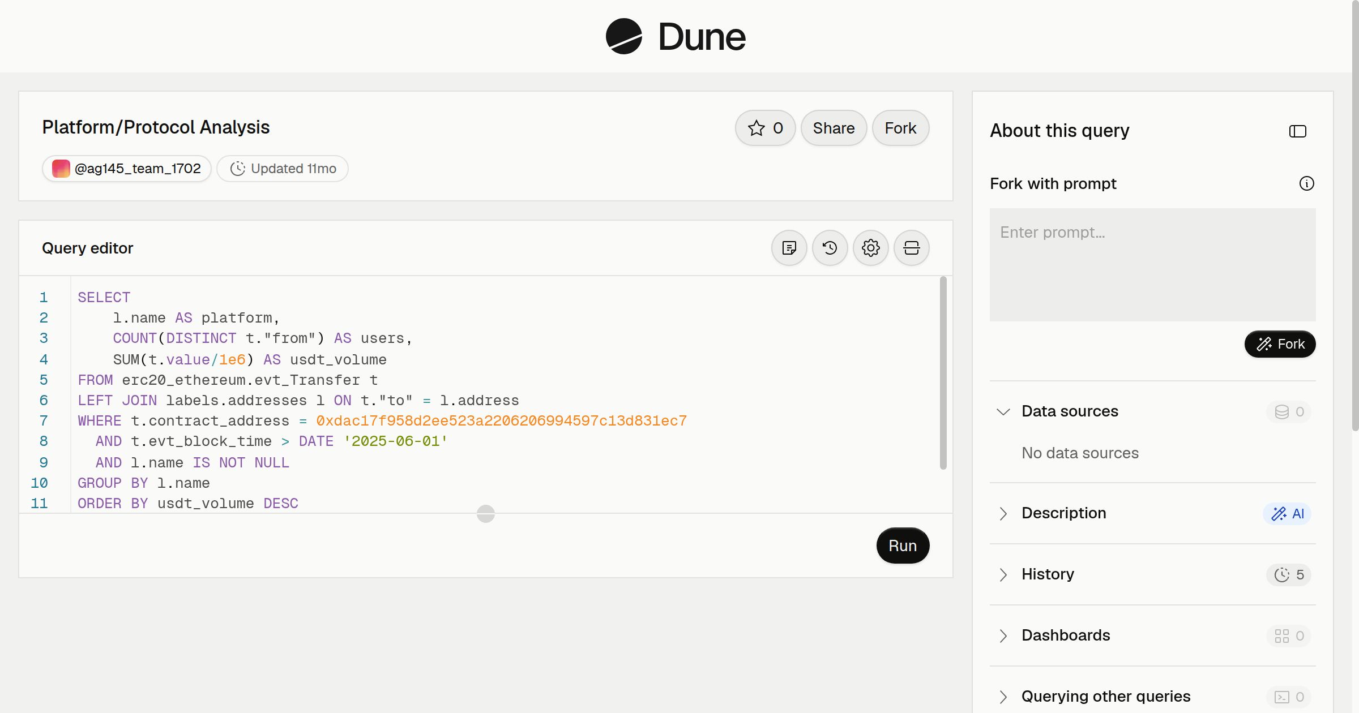Open the @ag145_team_1702 author profile
Viewport: 1359px width, 713px height.
[x=127, y=169]
